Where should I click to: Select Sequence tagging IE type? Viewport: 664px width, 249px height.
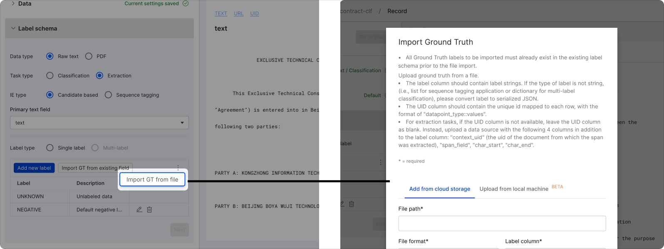point(108,95)
